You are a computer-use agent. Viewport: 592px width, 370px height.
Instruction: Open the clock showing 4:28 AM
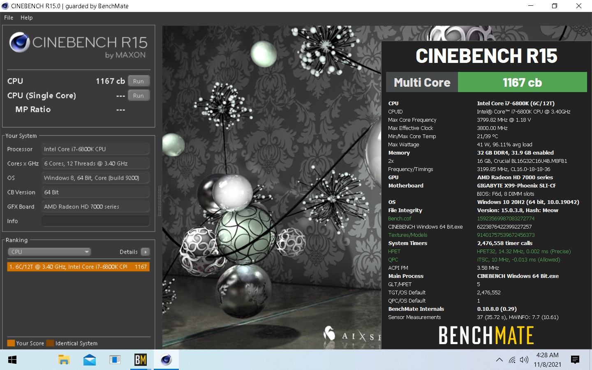[547, 360]
